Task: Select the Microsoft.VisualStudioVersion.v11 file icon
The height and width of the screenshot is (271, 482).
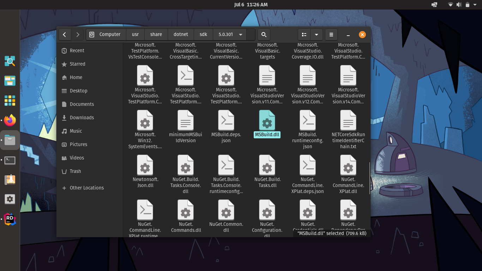Action: [x=267, y=76]
